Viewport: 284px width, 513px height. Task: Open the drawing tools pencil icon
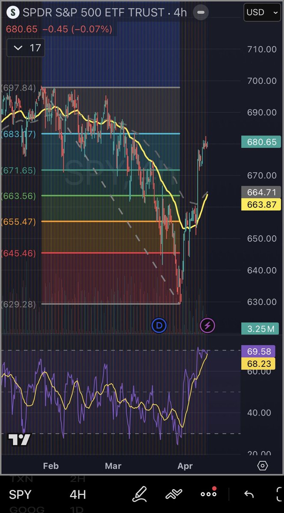[140, 495]
